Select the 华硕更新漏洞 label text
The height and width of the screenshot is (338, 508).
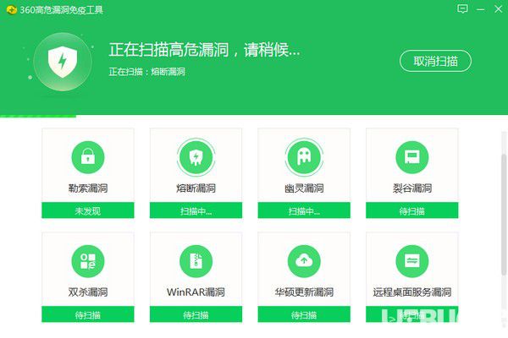(x=304, y=292)
